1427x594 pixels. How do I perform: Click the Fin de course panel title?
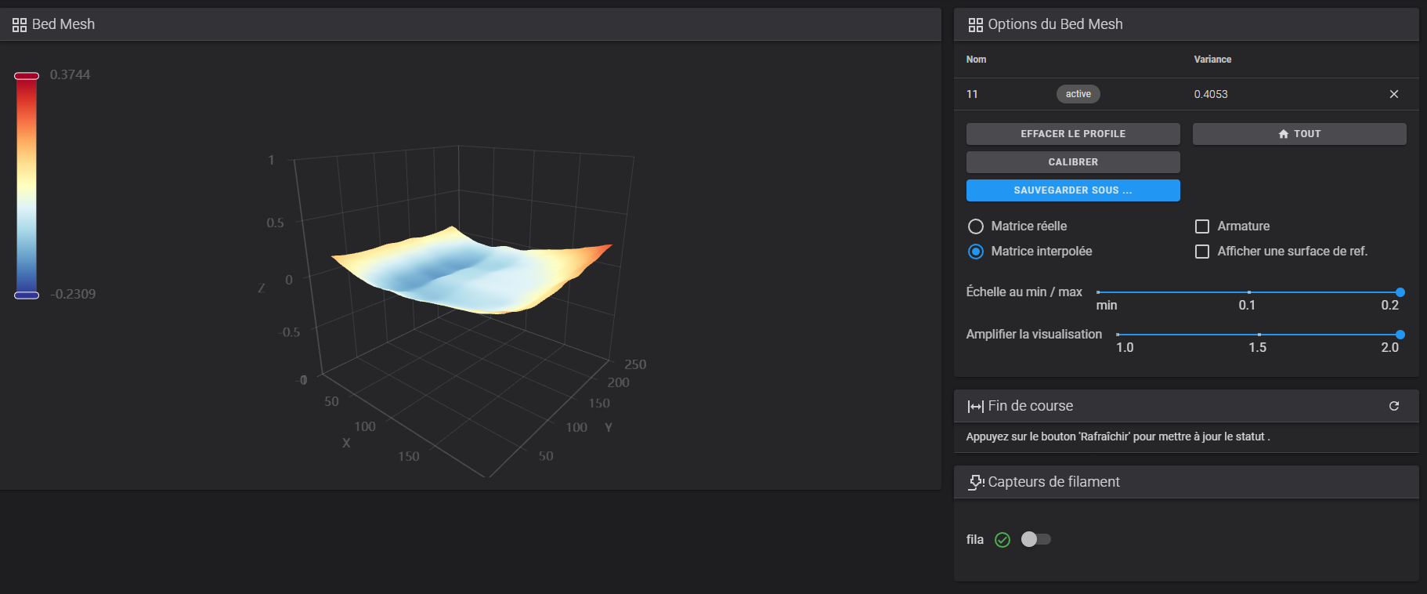click(1031, 406)
